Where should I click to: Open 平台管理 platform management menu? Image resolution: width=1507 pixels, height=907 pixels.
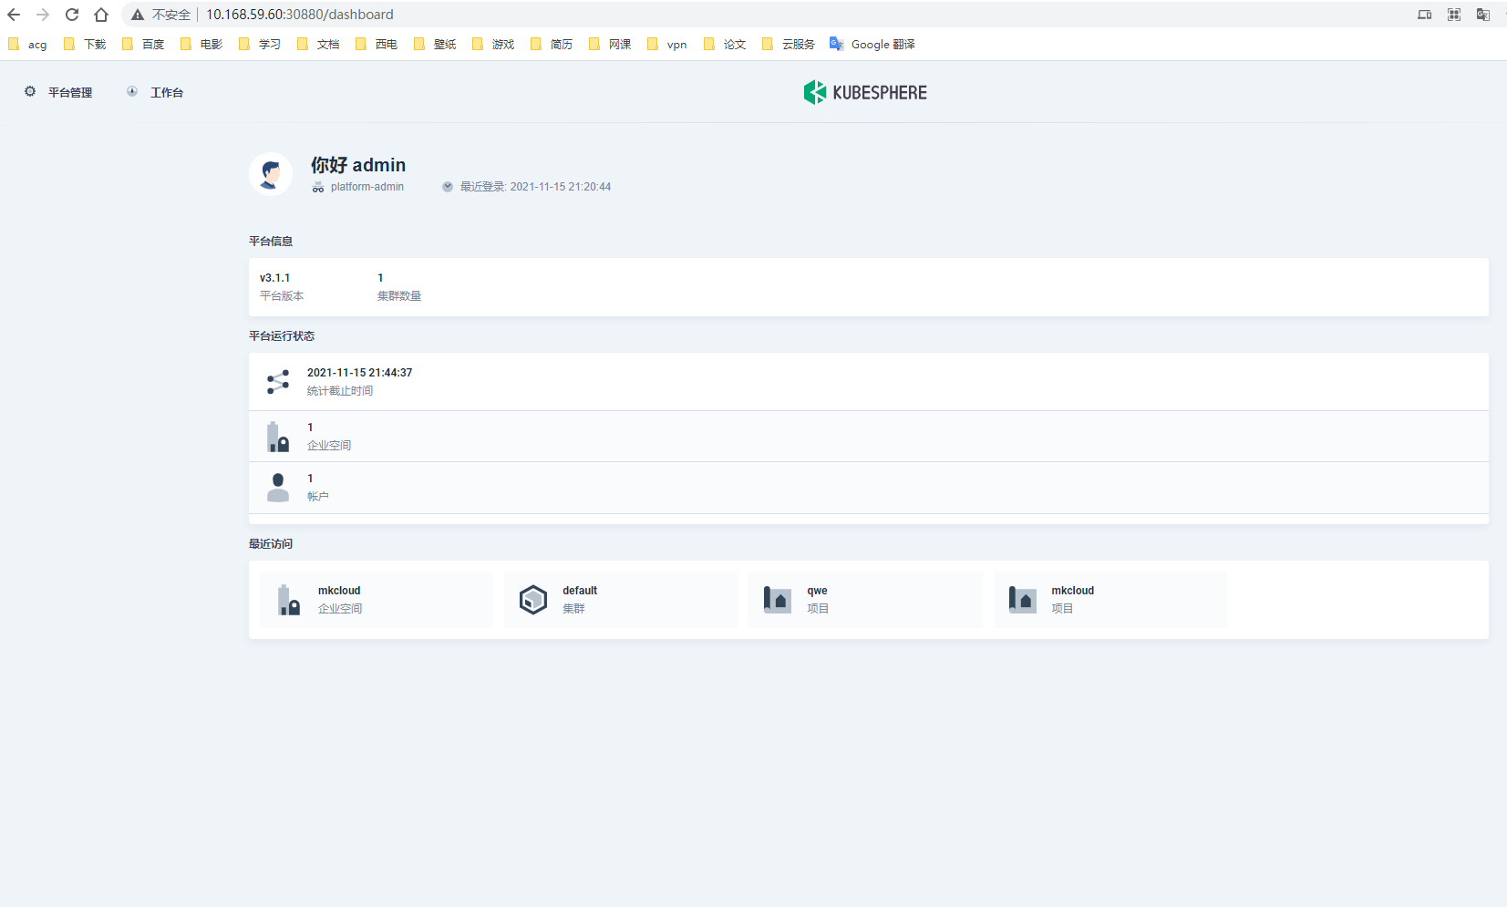tap(58, 92)
